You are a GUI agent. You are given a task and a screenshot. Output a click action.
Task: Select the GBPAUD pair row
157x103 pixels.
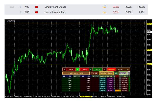tap(124, 82)
